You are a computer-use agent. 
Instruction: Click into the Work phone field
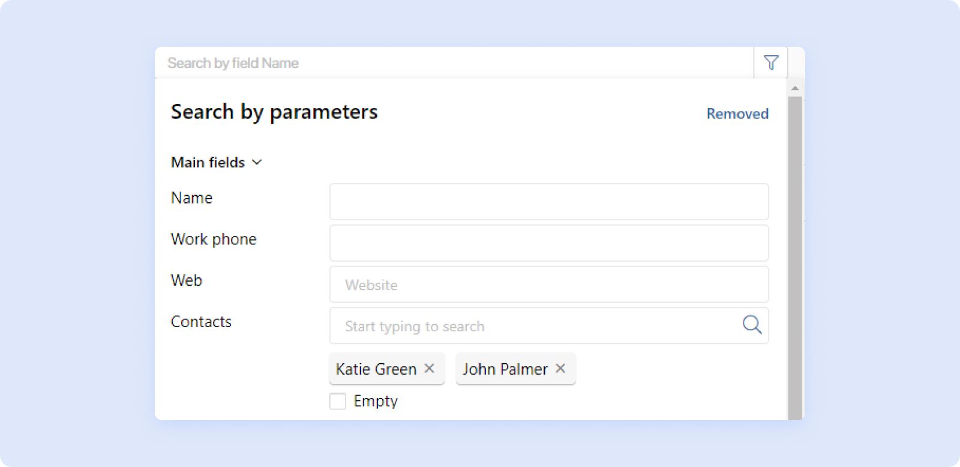(548, 243)
